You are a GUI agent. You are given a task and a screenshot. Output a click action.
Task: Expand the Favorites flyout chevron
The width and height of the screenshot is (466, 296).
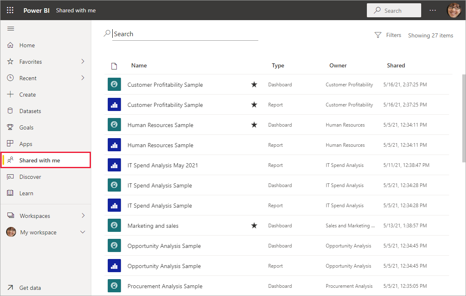[x=83, y=61]
